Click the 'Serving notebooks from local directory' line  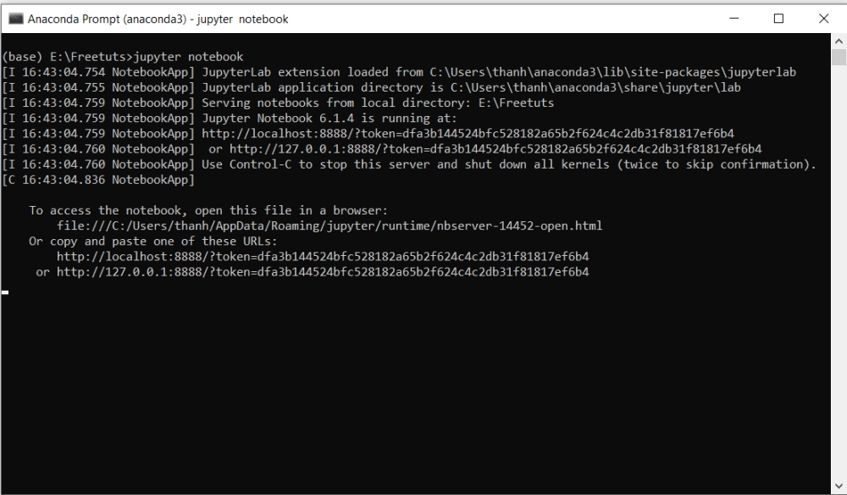[278, 103]
